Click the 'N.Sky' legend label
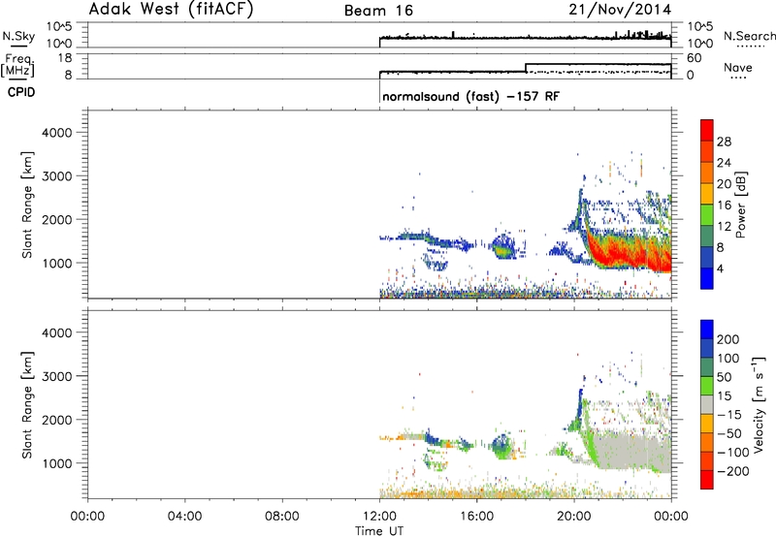Screen dimensions: 776x537 [x=18, y=36]
